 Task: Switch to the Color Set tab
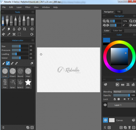(x=118, y=31)
